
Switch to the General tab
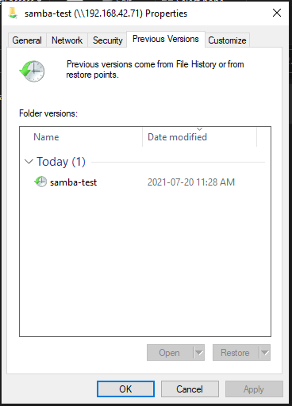click(x=27, y=40)
